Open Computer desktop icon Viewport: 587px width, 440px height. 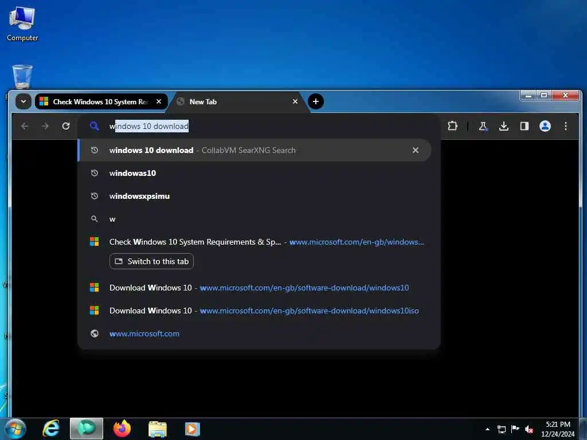pyautogui.click(x=22, y=23)
